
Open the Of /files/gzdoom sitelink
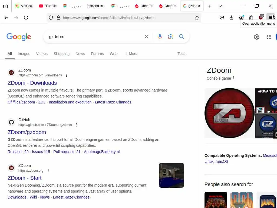pyautogui.click(x=21, y=102)
